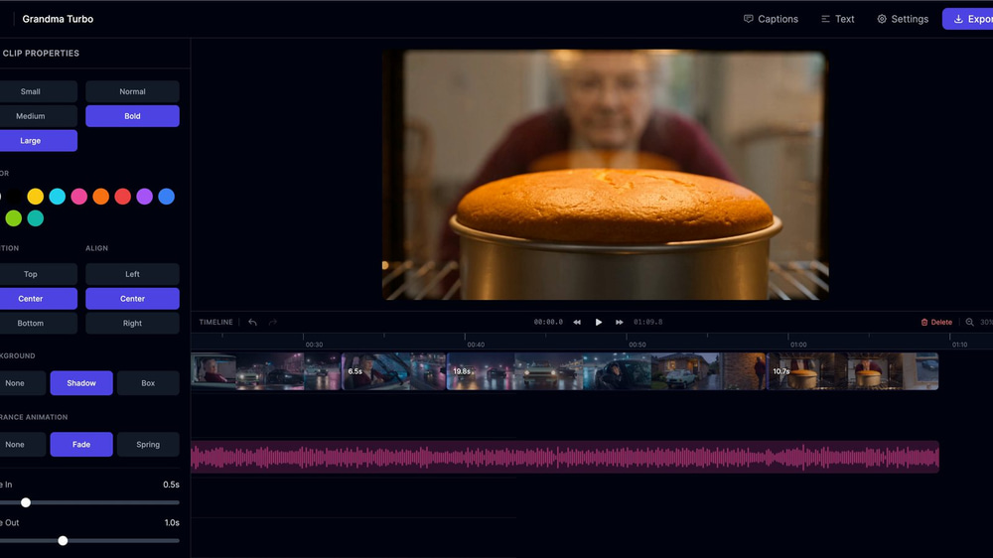The width and height of the screenshot is (993, 558).
Task: Set entrance animation to Spring
Action: click(148, 445)
